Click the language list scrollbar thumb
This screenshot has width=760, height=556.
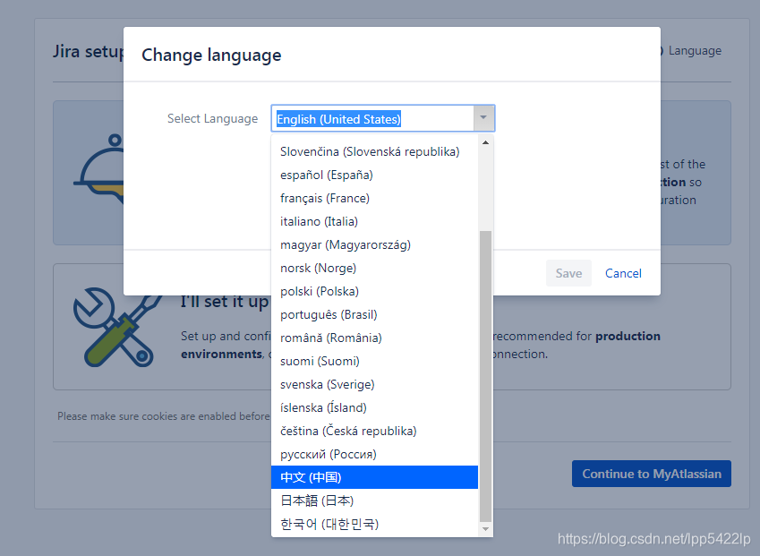485,377
